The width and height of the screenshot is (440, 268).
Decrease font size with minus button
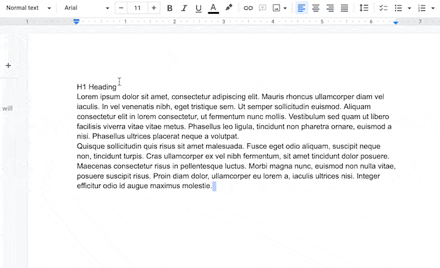(x=121, y=8)
